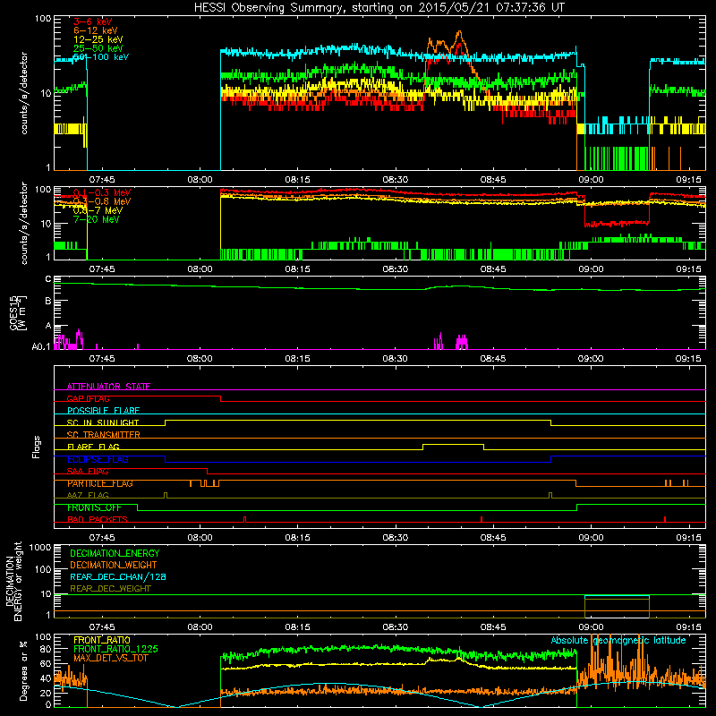
Task: Click the Degrees or % axis title
Action: point(23,670)
